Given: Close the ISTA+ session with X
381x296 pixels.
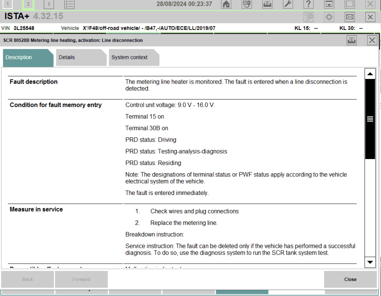Looking at the screenshot, I should point(370,17).
